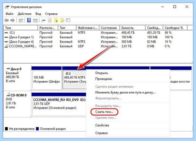The height and width of the screenshot is (141, 196).
Task: Select the 100 МБ partition block
Action: 47,78
